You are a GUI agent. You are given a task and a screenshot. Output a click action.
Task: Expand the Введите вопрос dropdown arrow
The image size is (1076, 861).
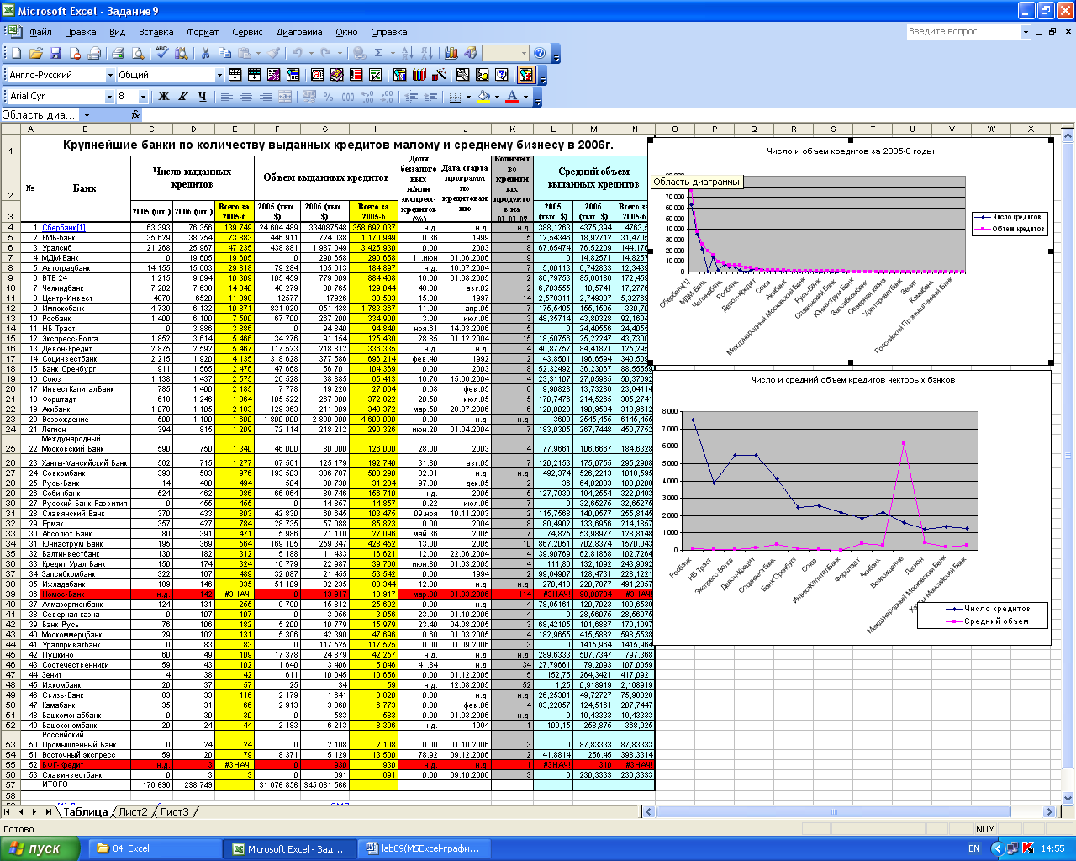[x=1026, y=32]
